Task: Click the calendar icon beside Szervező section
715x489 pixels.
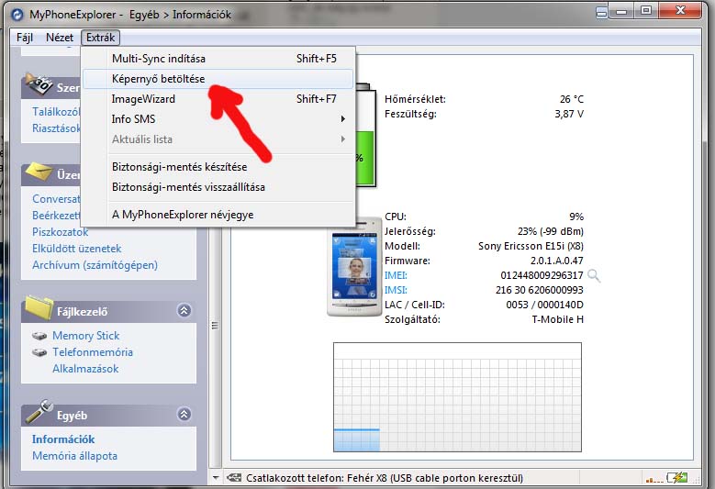Action: tap(39, 84)
